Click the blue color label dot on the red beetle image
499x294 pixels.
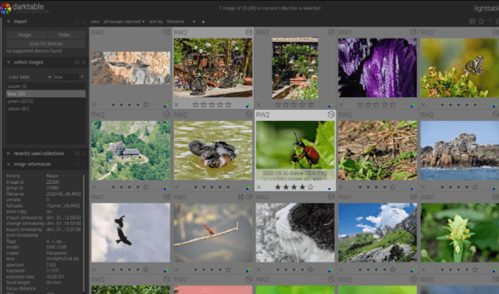[x=329, y=189]
